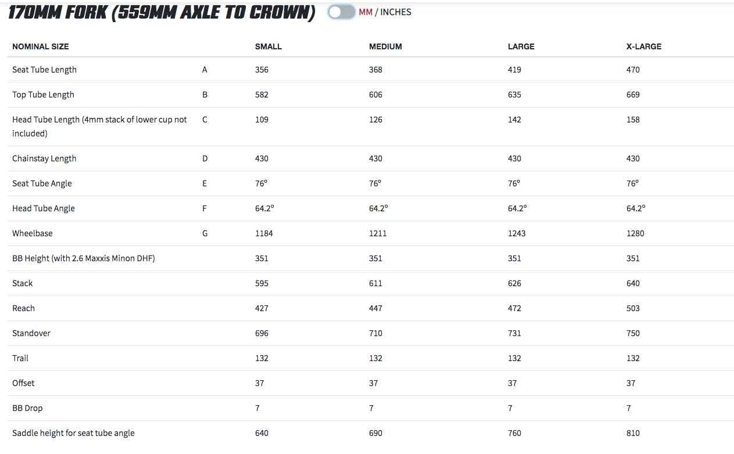Image resolution: width=734 pixels, height=454 pixels.
Task: Select the BB Height row label
Action: coord(84,258)
